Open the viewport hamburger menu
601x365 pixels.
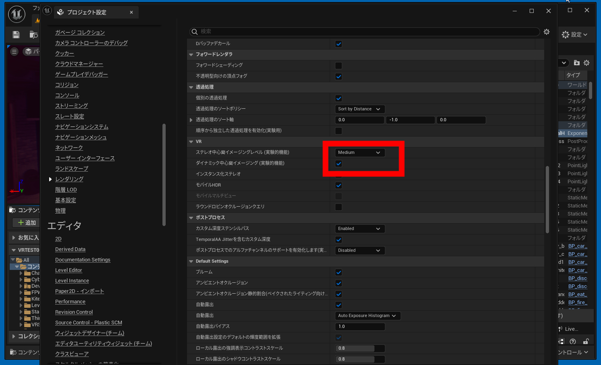click(15, 52)
